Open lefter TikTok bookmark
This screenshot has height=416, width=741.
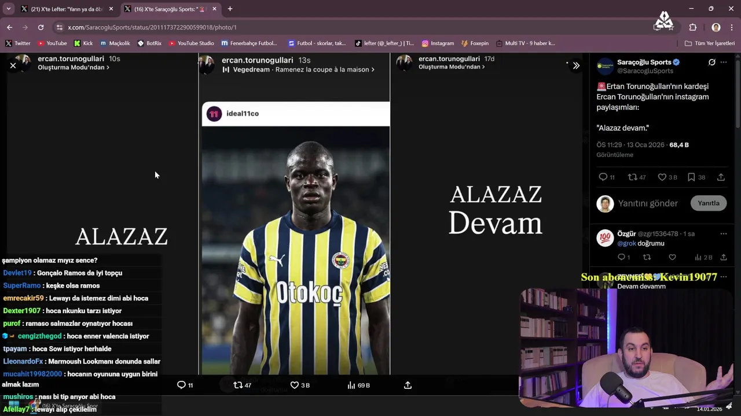384,43
